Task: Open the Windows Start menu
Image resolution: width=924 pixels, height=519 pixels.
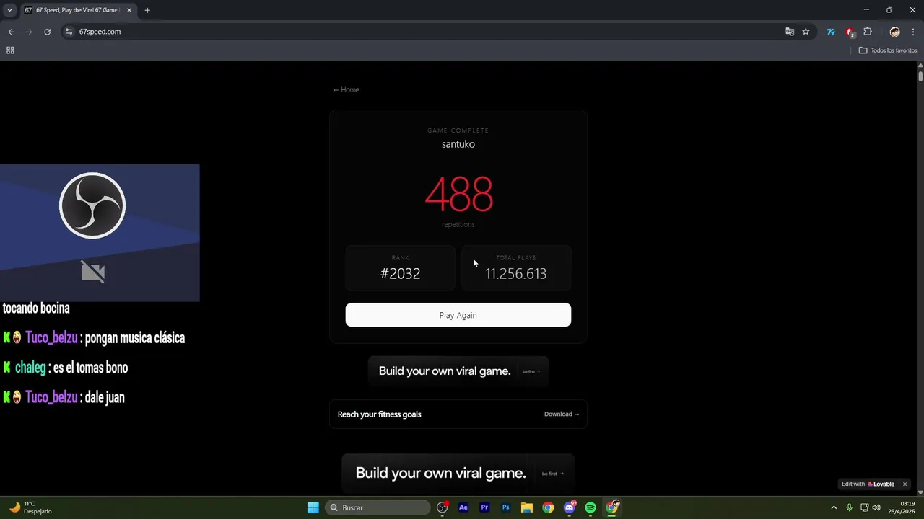Action: (313, 507)
